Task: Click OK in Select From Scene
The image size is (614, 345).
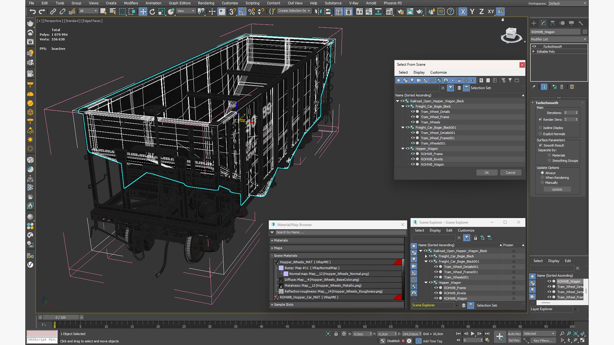Action: tap(487, 172)
